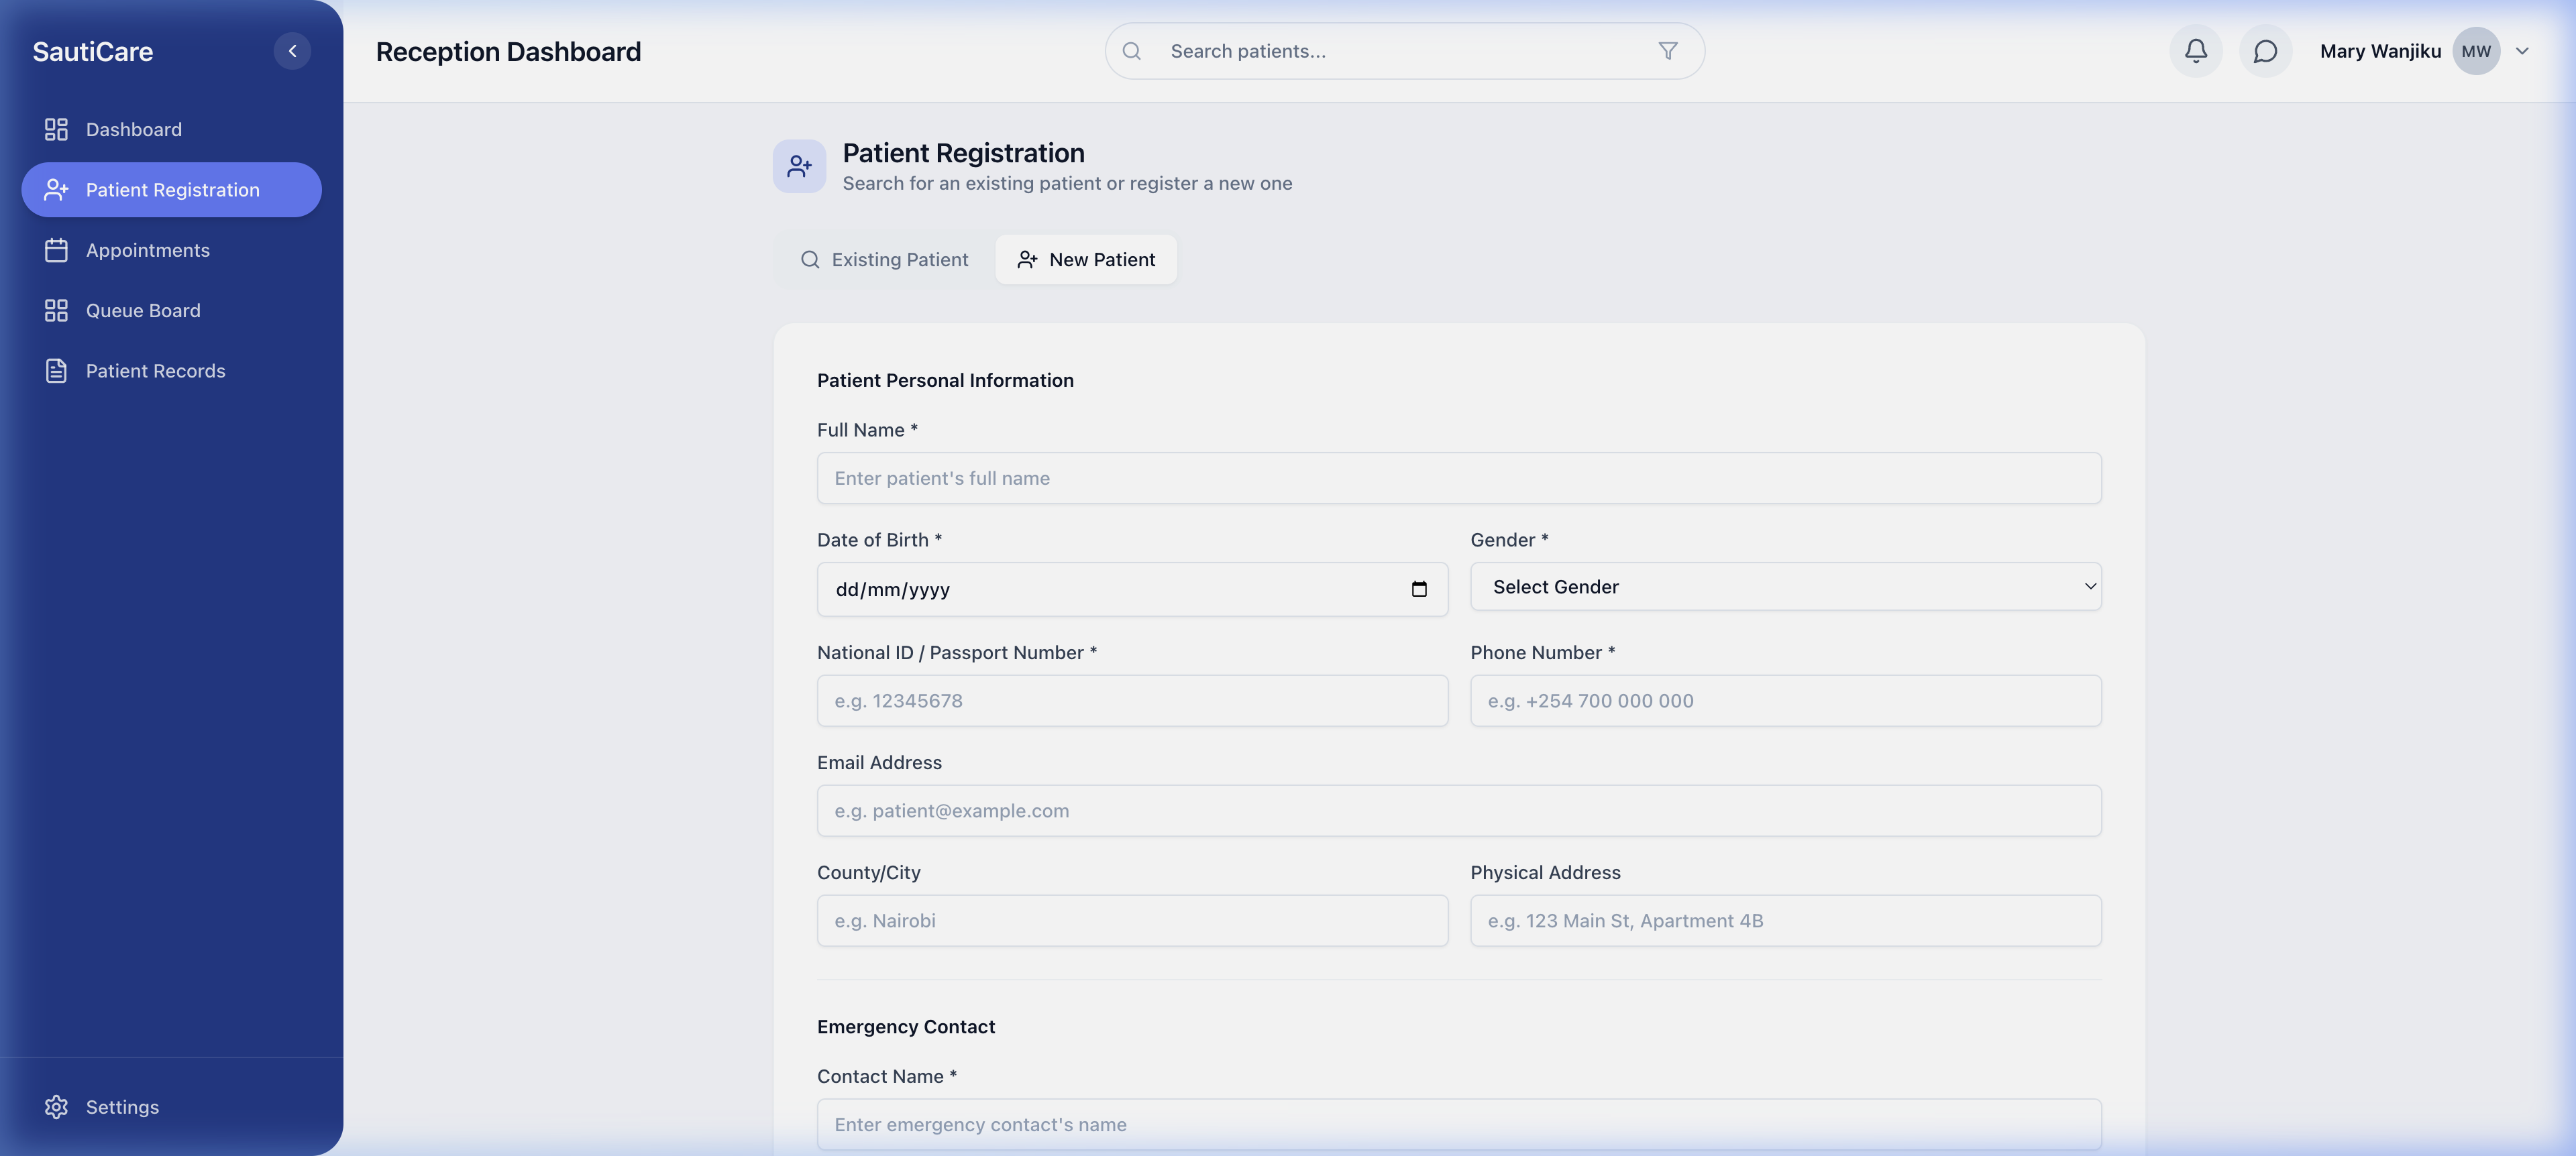The image size is (2576, 1156).
Task: Open the notifications bell
Action: 2195,50
